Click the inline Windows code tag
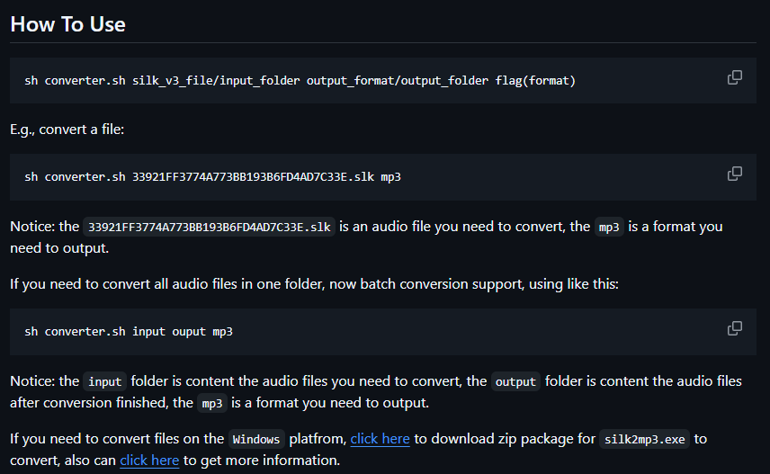 (x=256, y=439)
